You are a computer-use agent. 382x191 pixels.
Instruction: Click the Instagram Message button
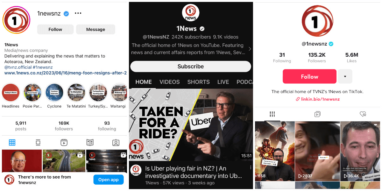tap(95, 29)
